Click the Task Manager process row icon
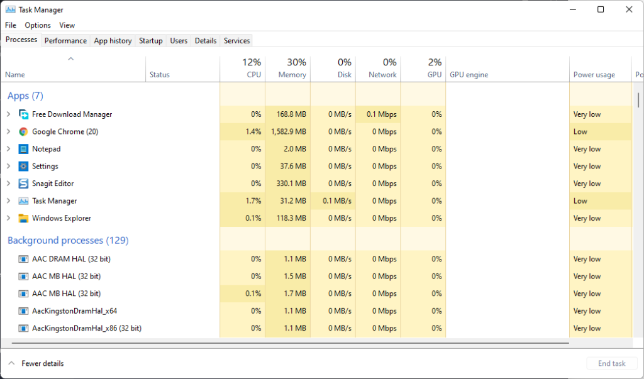 pos(23,200)
